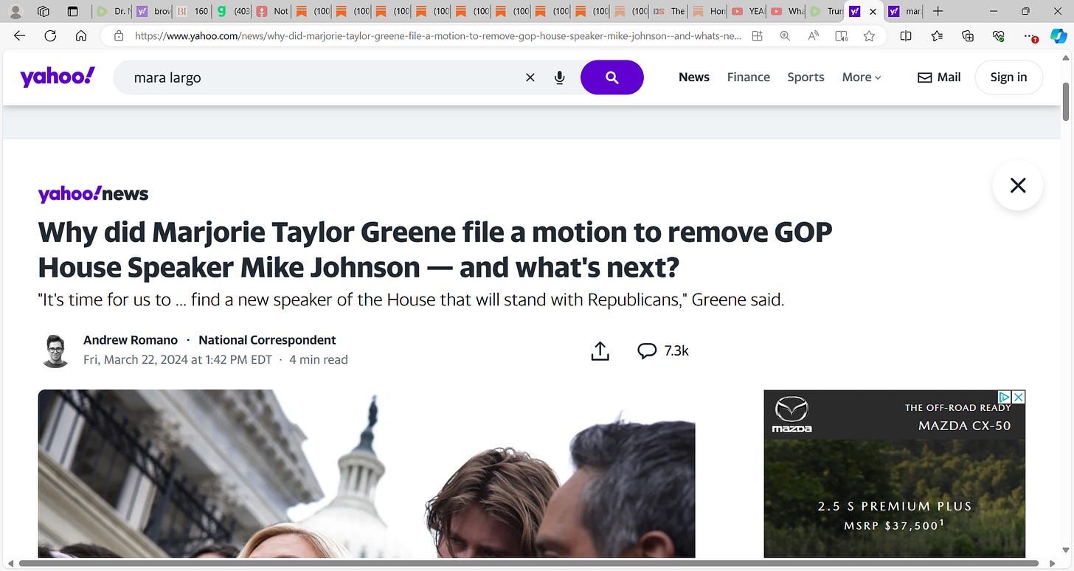Open the Copilot sidebar
Screen dimensions: 1074x571
pos(1059,35)
